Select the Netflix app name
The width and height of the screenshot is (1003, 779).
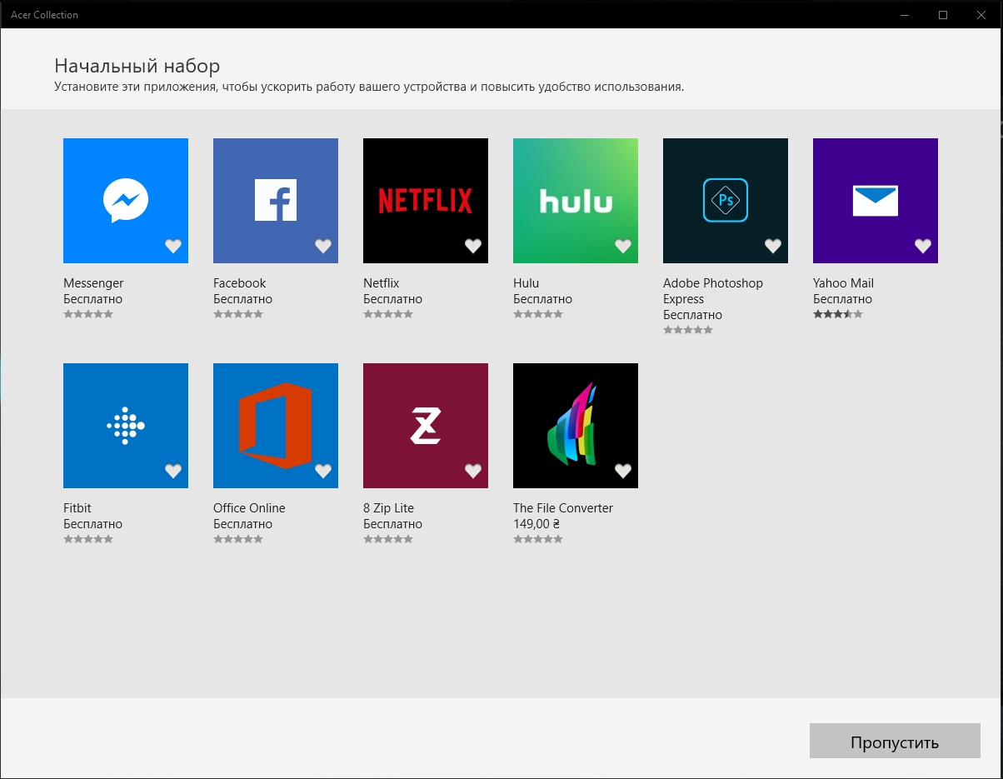pyautogui.click(x=382, y=283)
